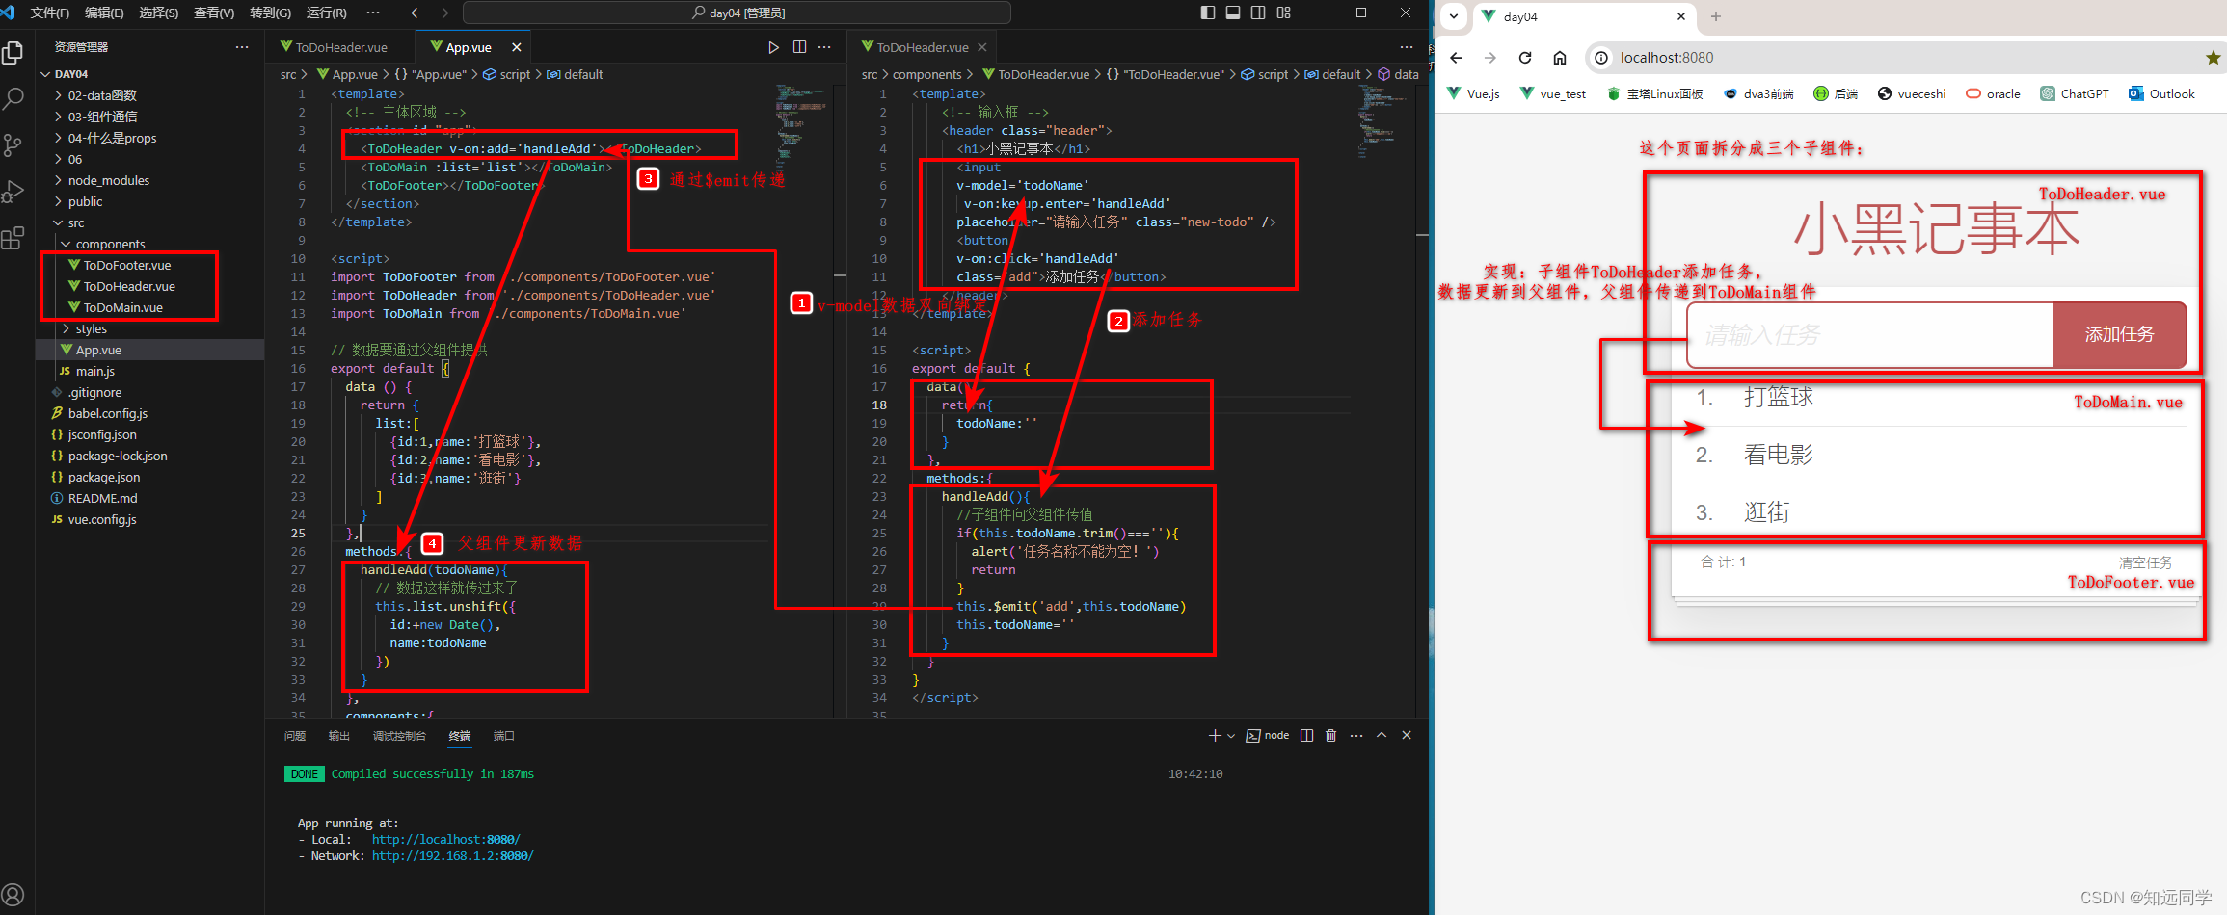Open new browser tab with plus
Viewport: 2227px width, 915px height.
point(1716,16)
